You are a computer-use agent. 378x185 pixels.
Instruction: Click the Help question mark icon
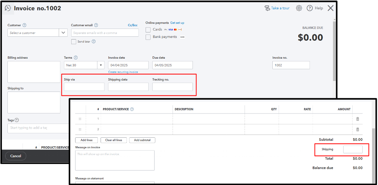[x=310, y=8]
